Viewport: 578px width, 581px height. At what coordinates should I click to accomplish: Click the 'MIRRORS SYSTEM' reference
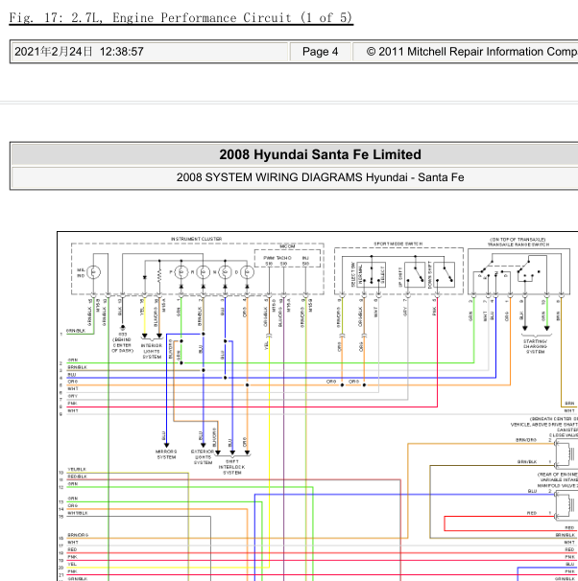tap(166, 454)
